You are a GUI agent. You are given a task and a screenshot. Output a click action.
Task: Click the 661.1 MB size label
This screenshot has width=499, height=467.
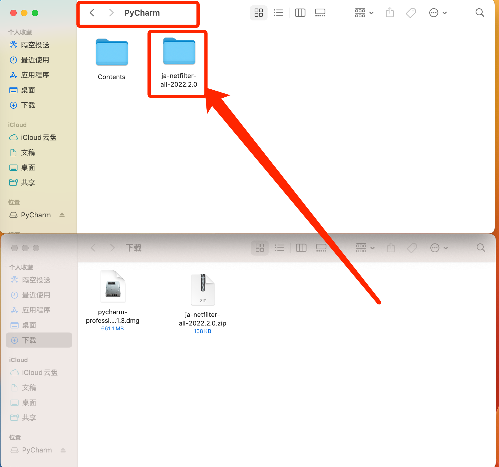(113, 328)
